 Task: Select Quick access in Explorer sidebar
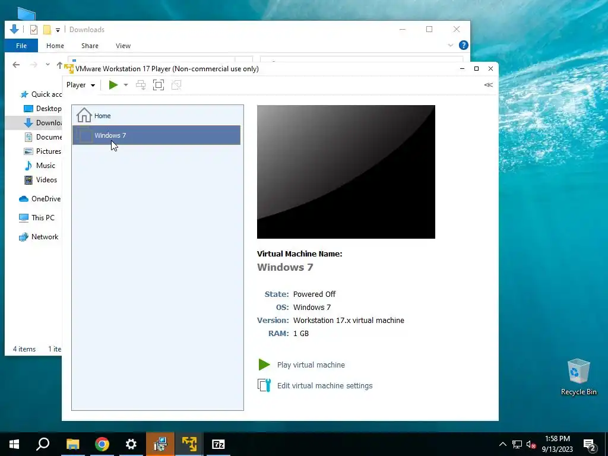(x=41, y=94)
